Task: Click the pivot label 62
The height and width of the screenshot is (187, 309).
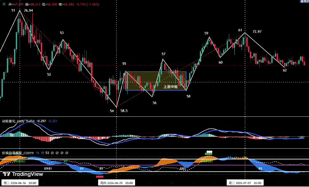Action: tap(285, 70)
